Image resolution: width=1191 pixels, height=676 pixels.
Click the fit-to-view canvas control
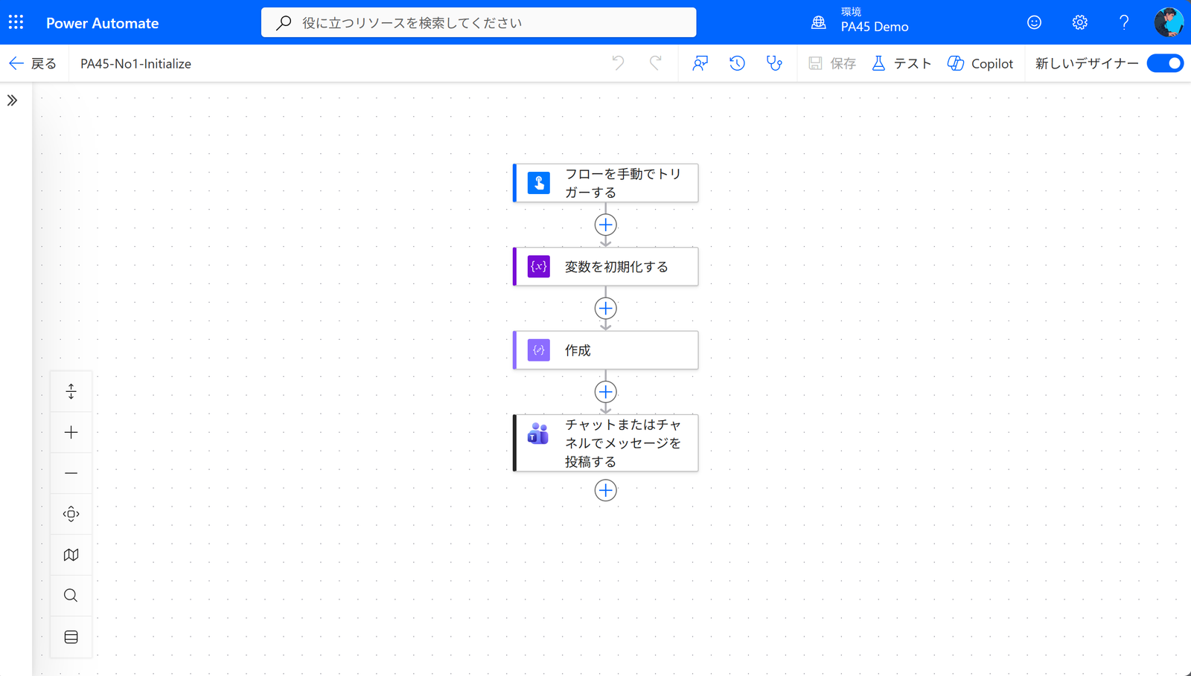click(x=71, y=514)
